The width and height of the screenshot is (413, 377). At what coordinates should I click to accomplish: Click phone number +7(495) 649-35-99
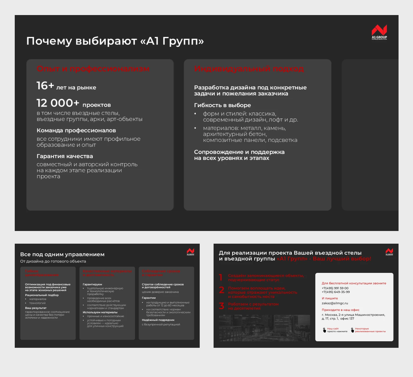point(336,292)
